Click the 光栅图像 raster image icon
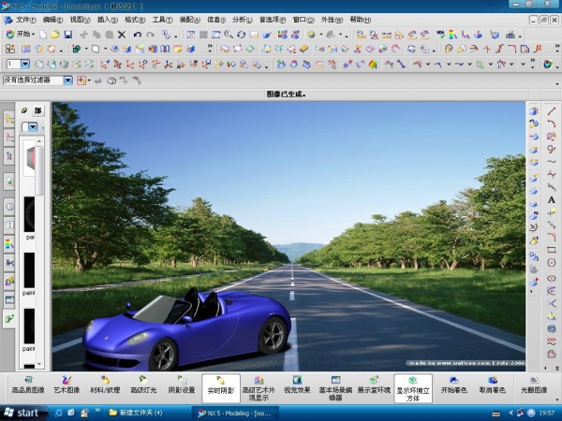Viewport: 562px width, 421px height. tap(534, 385)
